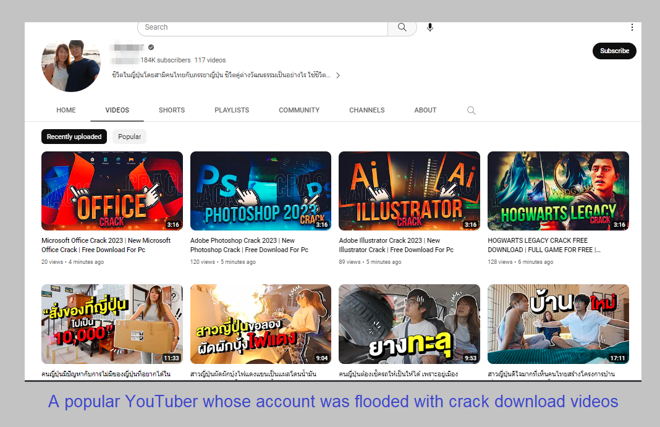Click '120 views • 5 minutes ago' text
Viewport: 660px width, 427px height.
pos(222,262)
